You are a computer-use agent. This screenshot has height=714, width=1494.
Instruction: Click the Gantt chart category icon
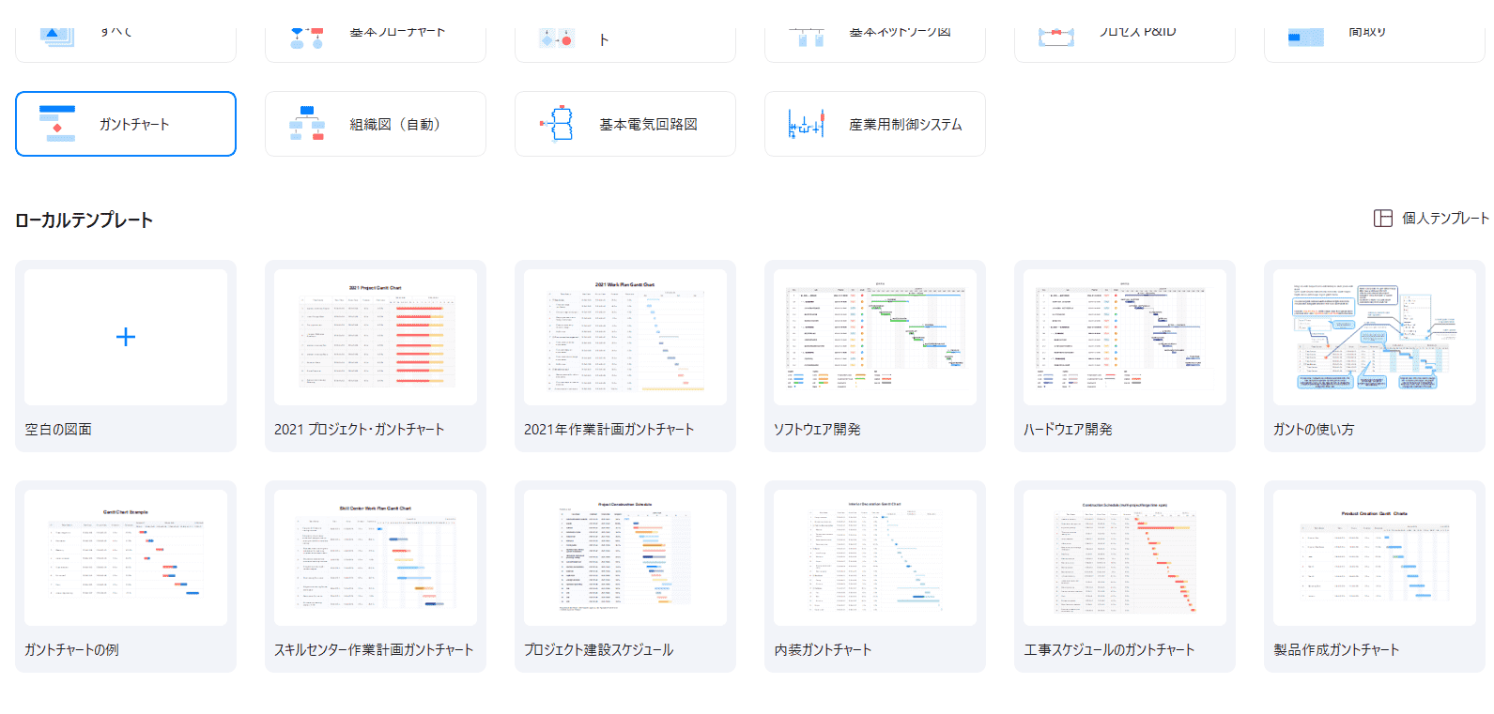tap(57, 124)
